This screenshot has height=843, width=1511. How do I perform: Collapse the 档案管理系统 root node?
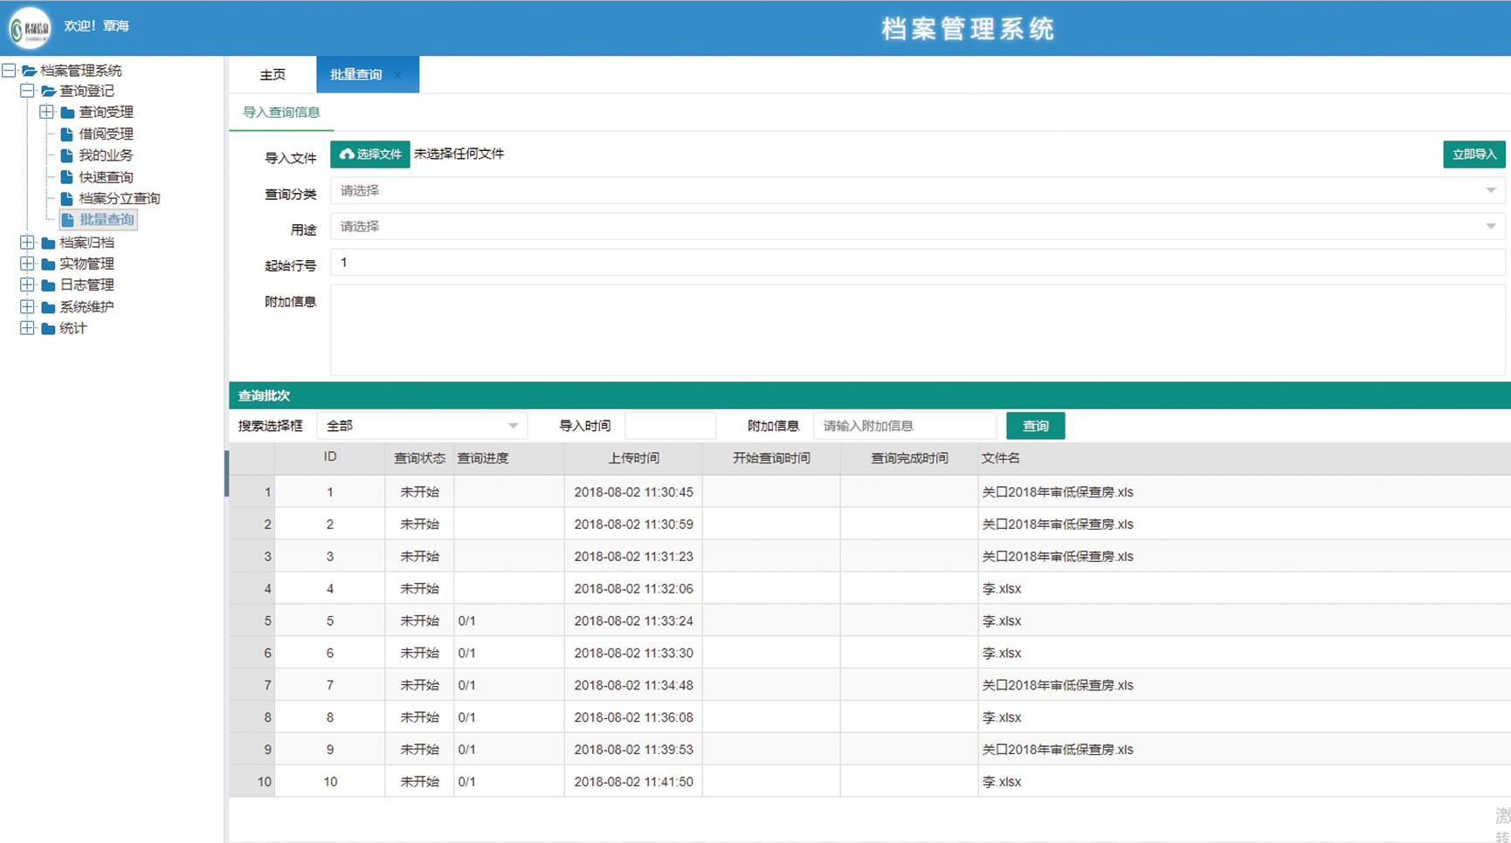8,70
